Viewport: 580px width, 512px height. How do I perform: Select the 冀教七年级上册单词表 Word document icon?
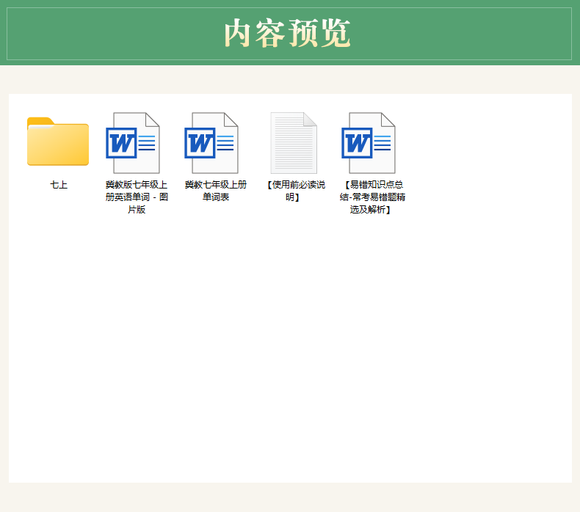click(x=211, y=143)
